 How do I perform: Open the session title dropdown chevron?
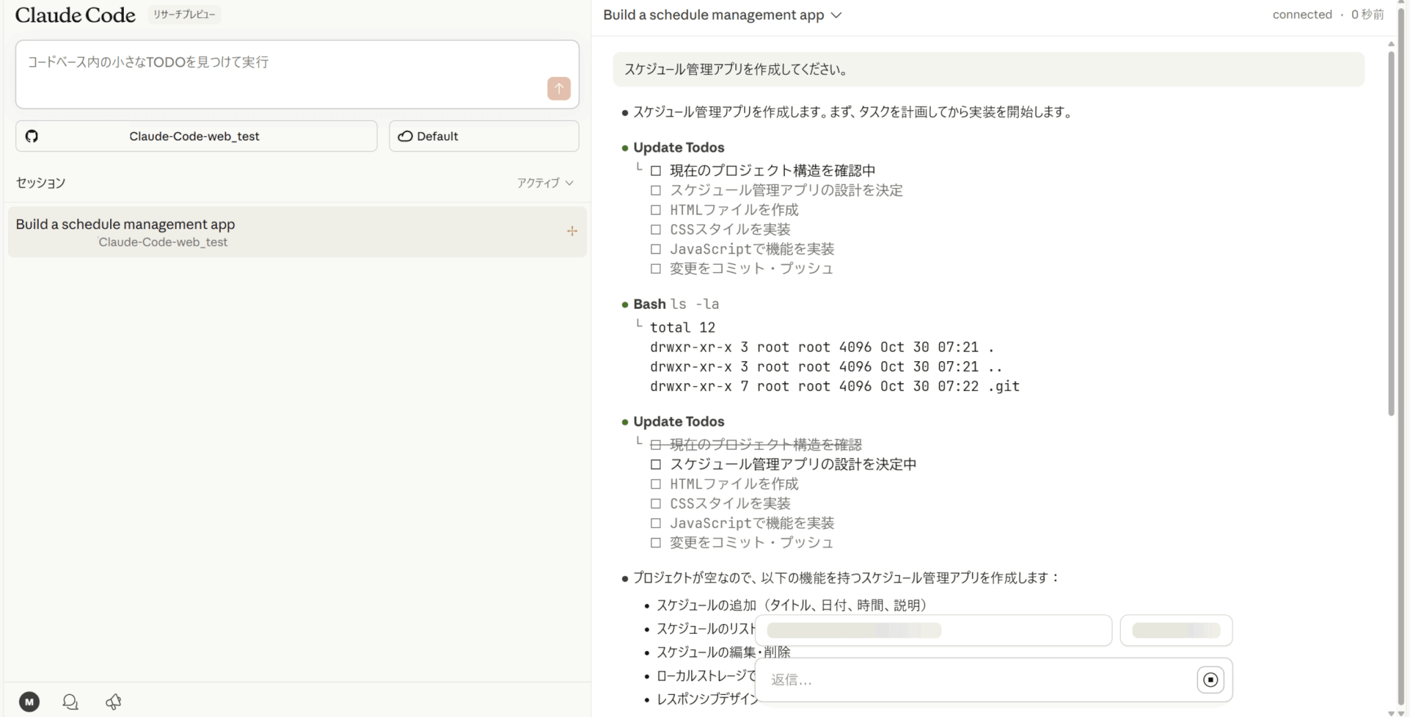tap(836, 15)
